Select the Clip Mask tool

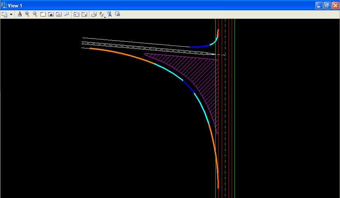pyautogui.click(x=118, y=14)
